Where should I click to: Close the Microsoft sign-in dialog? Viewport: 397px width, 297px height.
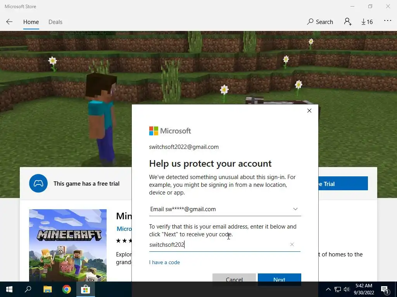(x=309, y=111)
